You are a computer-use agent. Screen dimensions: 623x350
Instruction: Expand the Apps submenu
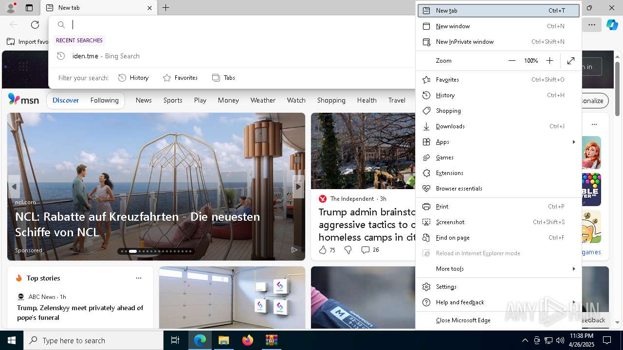[499, 142]
